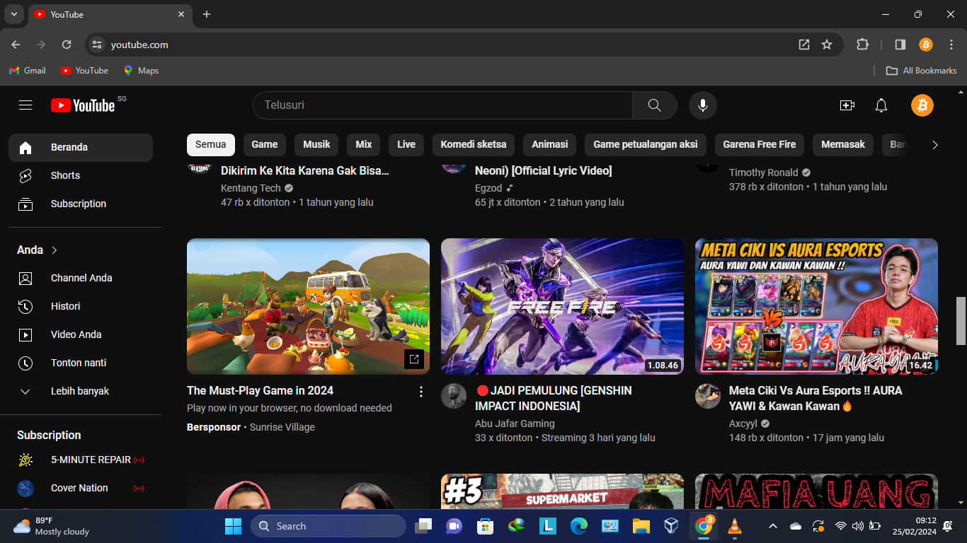The width and height of the screenshot is (967, 543).
Task: Select the Semua filter chip
Action: (x=211, y=144)
